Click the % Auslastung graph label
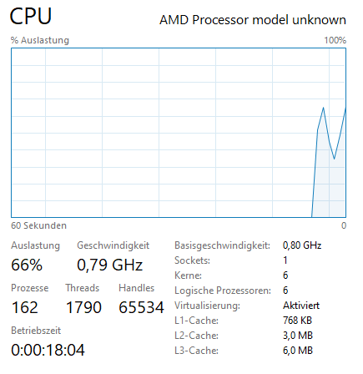Viewport: 363px width, 374px height. [x=40, y=40]
